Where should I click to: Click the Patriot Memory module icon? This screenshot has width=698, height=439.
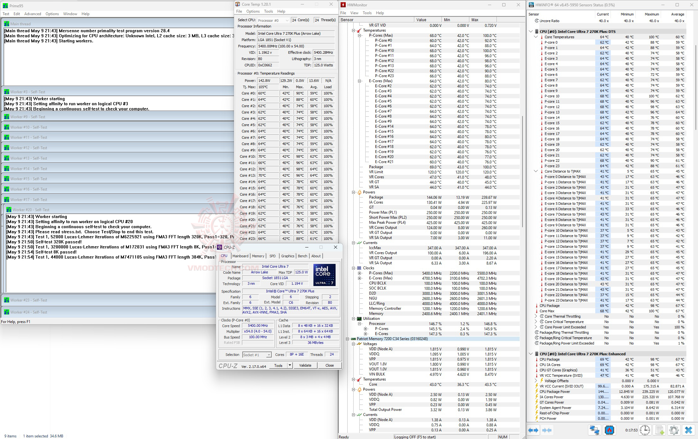tap(354, 339)
